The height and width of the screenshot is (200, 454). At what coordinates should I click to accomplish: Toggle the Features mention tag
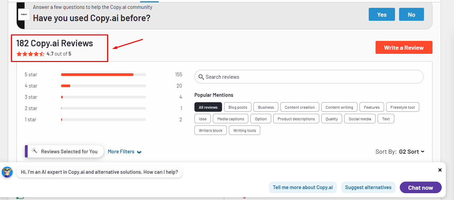click(x=372, y=107)
